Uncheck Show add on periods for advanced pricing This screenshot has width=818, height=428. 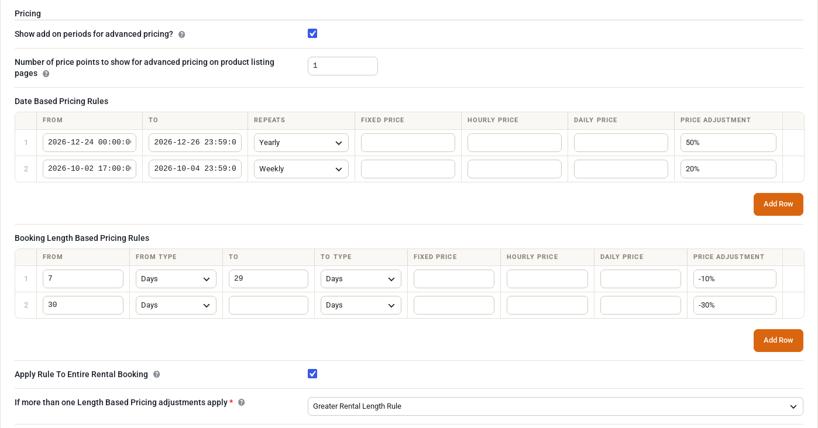pos(312,33)
